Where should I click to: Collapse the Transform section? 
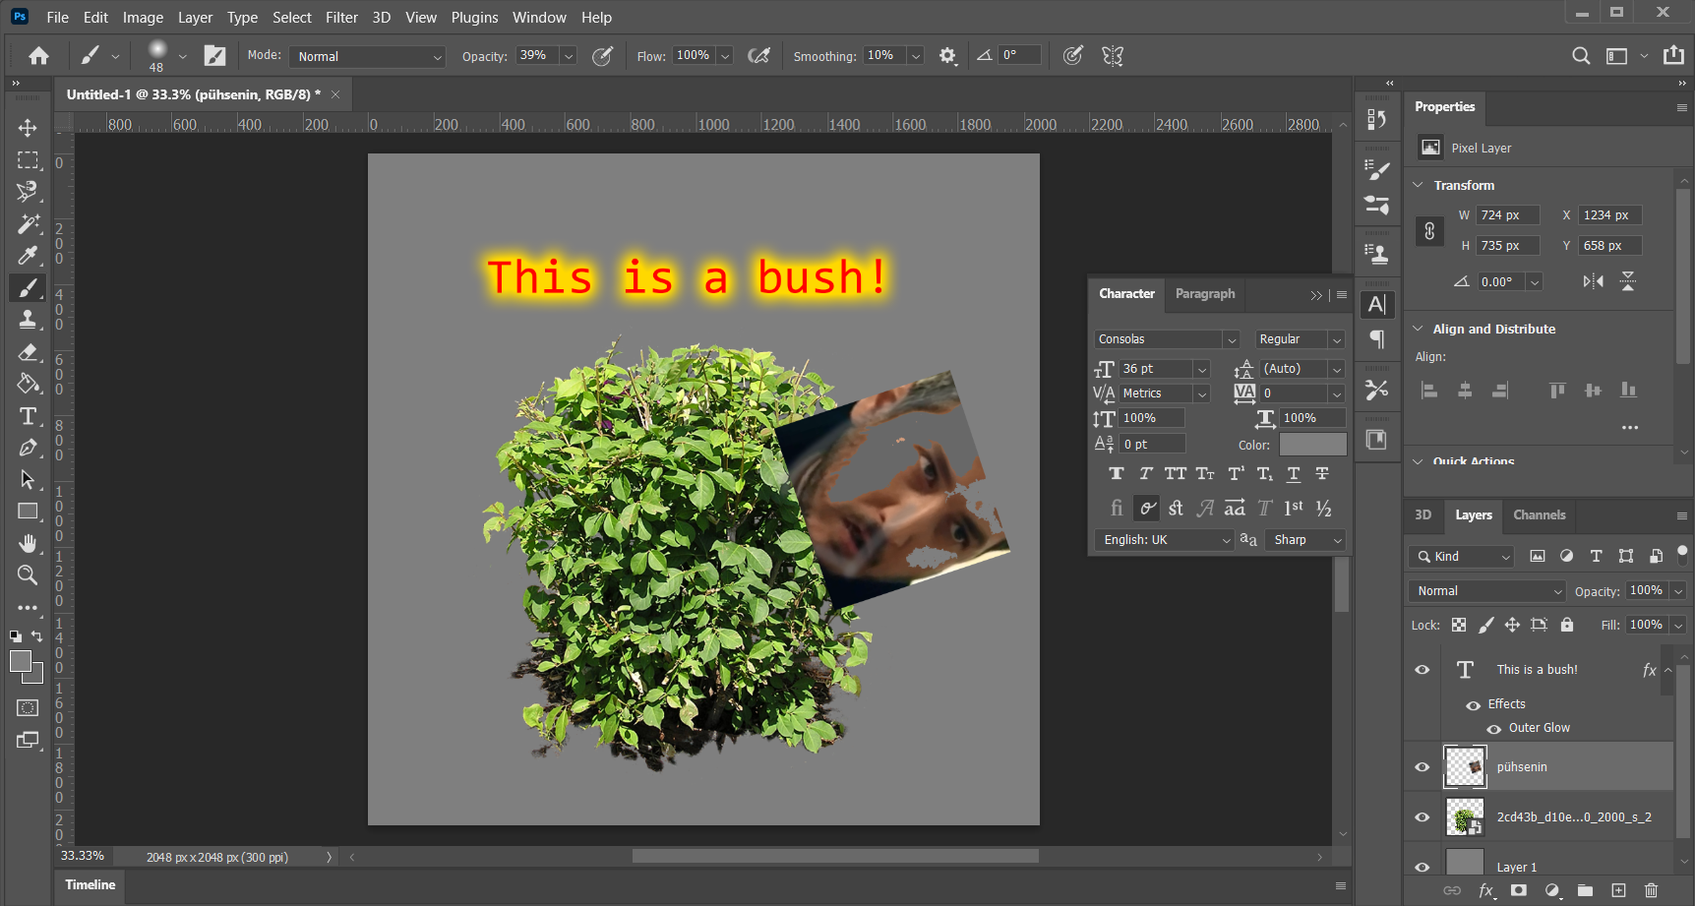coord(1419,185)
